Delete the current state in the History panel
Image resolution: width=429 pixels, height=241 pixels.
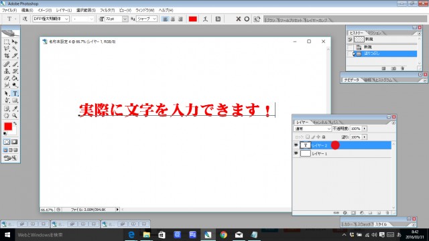[402, 68]
